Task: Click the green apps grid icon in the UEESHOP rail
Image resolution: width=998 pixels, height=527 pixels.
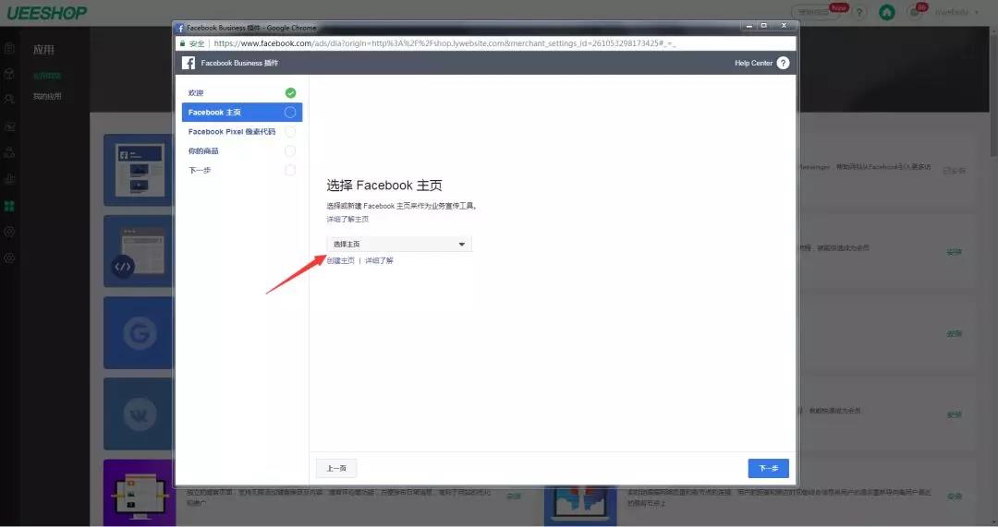Action: pyautogui.click(x=9, y=206)
